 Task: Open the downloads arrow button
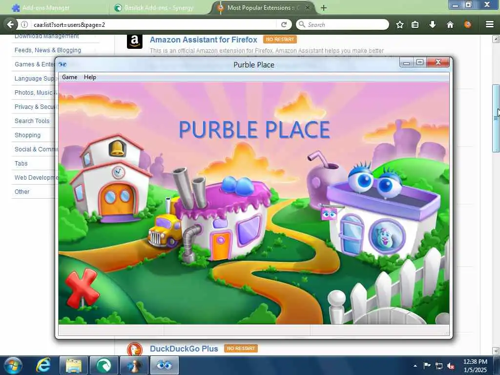(433, 24)
